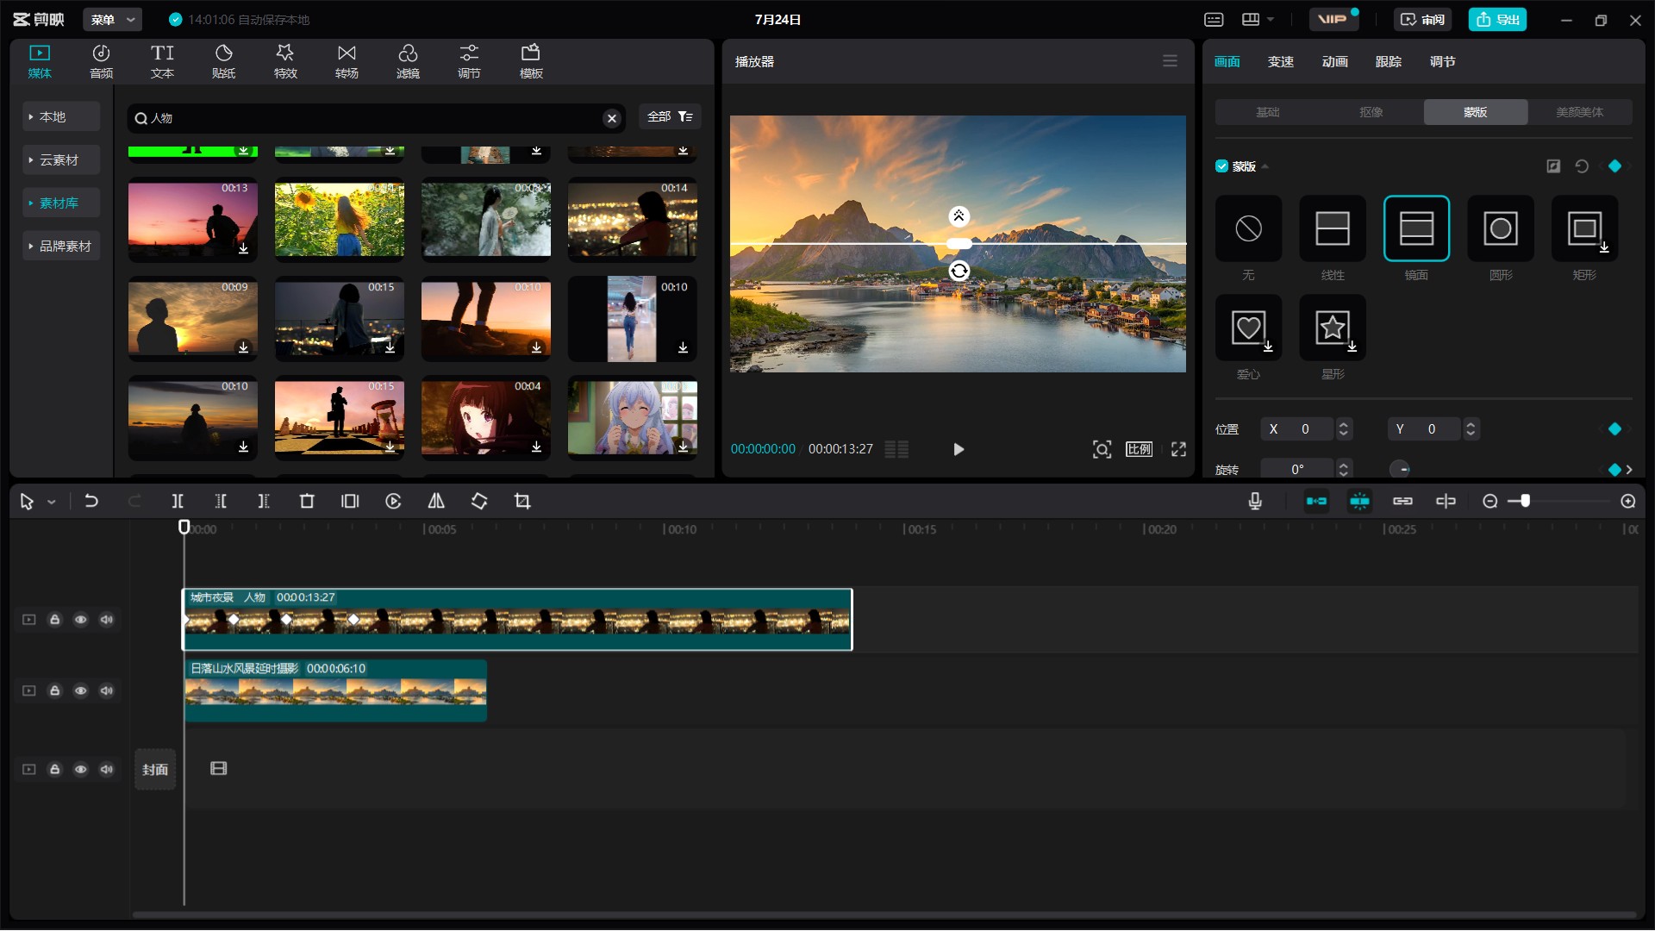This screenshot has height=931, width=1655.
Task: Click the VIP button
Action: (1333, 19)
